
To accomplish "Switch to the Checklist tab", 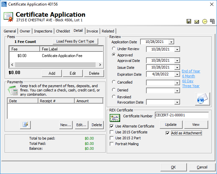I will click(x=63, y=31).
